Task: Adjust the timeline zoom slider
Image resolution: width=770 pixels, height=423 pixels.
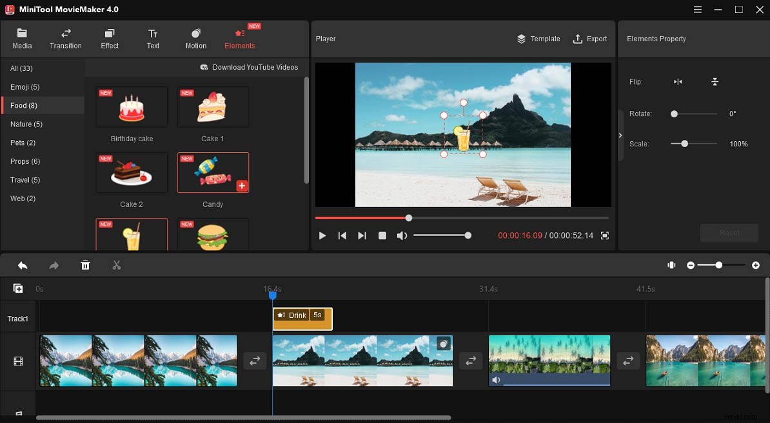Action: 718,265
